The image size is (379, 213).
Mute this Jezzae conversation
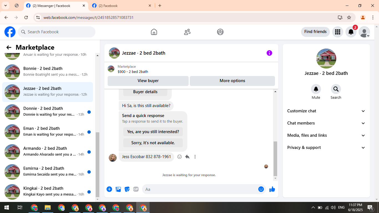click(x=316, y=89)
